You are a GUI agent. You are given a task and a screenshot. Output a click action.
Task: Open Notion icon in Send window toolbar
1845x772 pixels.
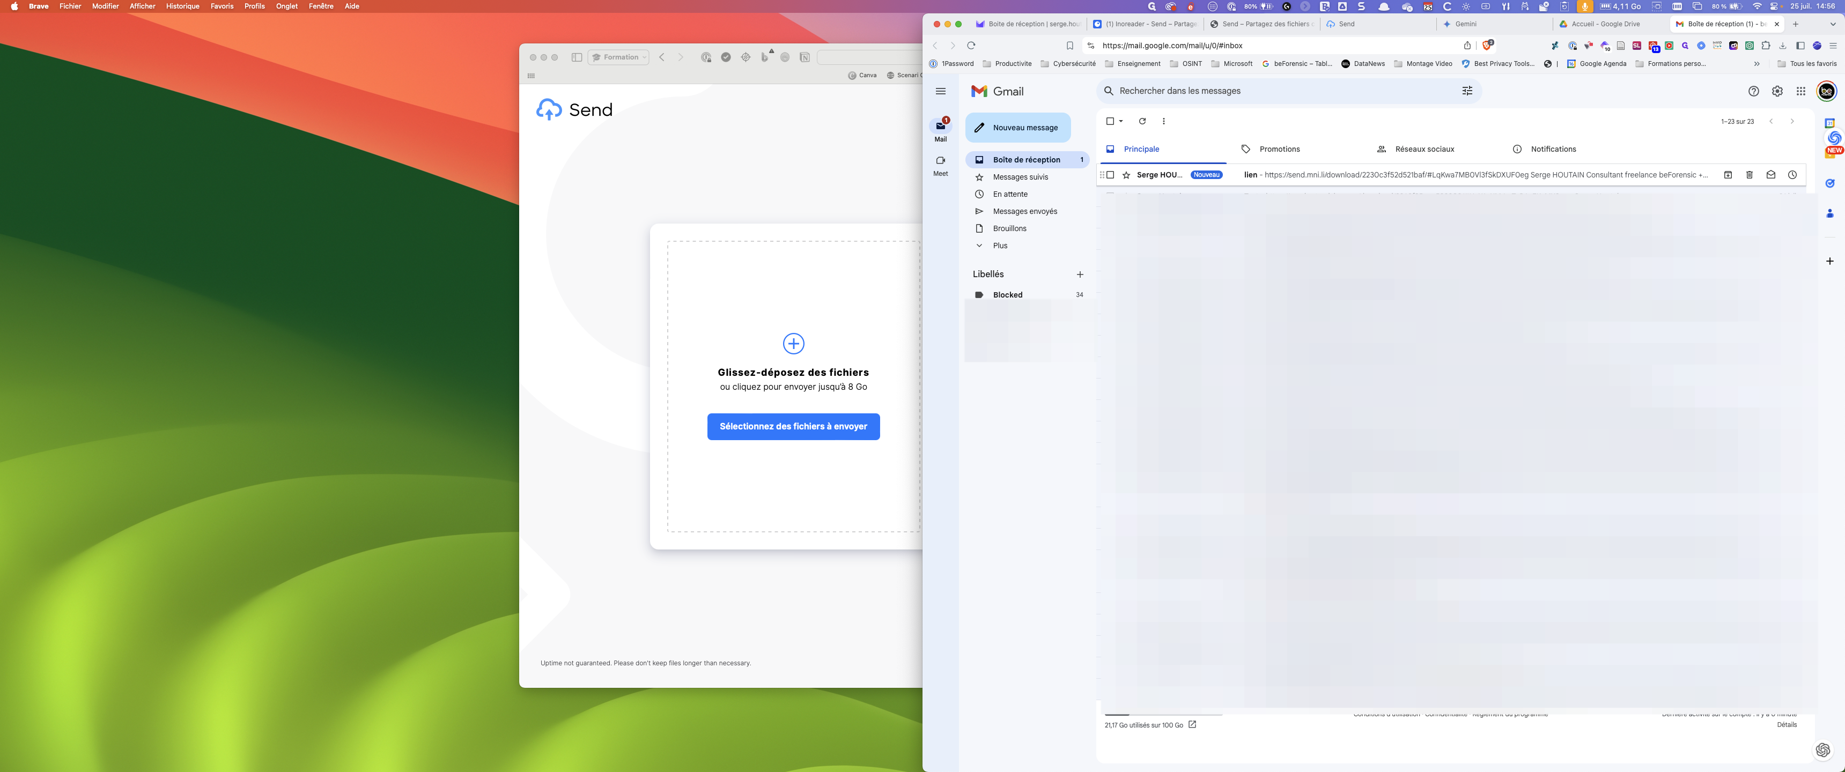805,57
